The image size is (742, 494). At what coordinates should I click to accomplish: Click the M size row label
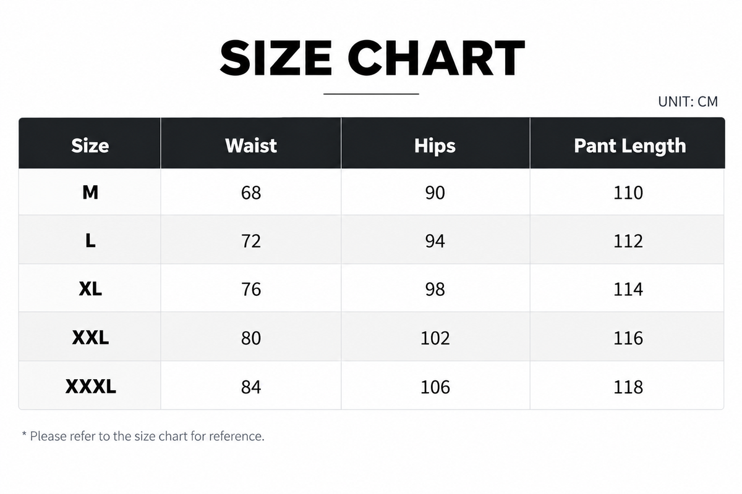tap(90, 193)
